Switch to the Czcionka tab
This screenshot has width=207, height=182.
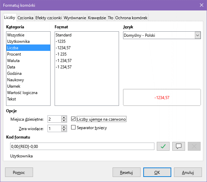coord(25,18)
